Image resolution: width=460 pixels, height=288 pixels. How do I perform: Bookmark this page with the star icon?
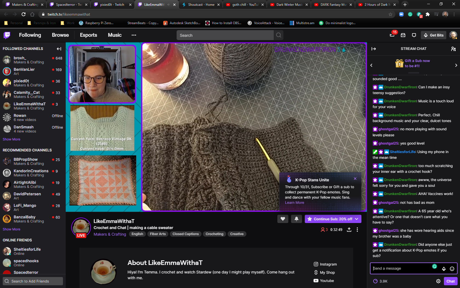pyautogui.click(x=390, y=14)
